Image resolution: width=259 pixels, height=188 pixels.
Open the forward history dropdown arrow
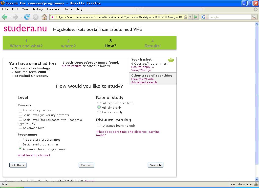point(21,17)
